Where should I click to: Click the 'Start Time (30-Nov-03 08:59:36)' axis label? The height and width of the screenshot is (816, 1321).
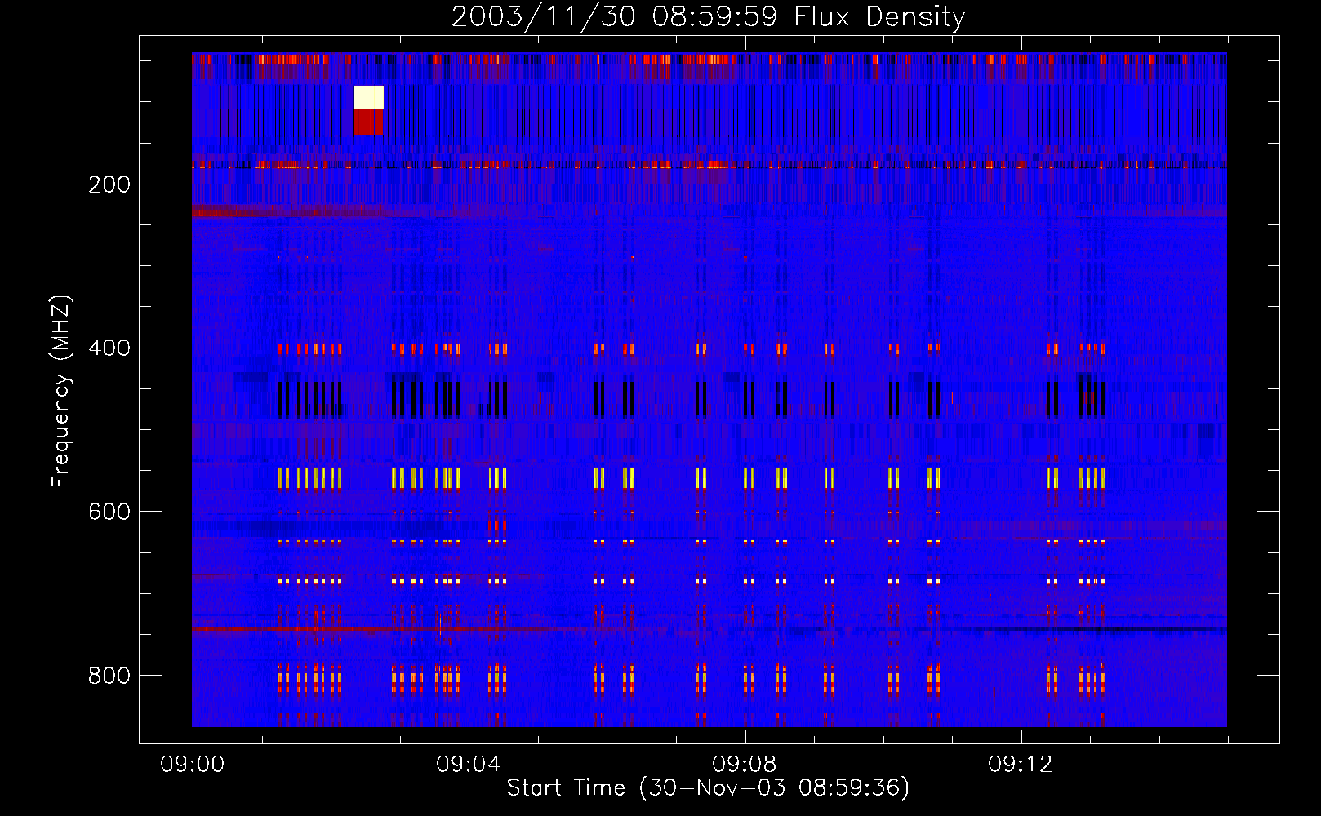(x=708, y=788)
